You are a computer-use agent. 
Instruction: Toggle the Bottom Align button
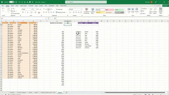click(x=49, y=9)
